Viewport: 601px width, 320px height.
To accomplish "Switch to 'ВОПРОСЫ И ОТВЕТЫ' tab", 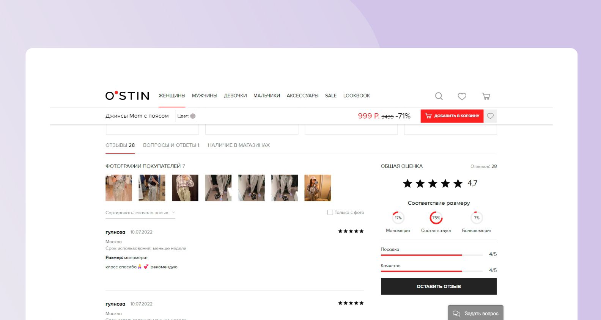I will 171,145.
